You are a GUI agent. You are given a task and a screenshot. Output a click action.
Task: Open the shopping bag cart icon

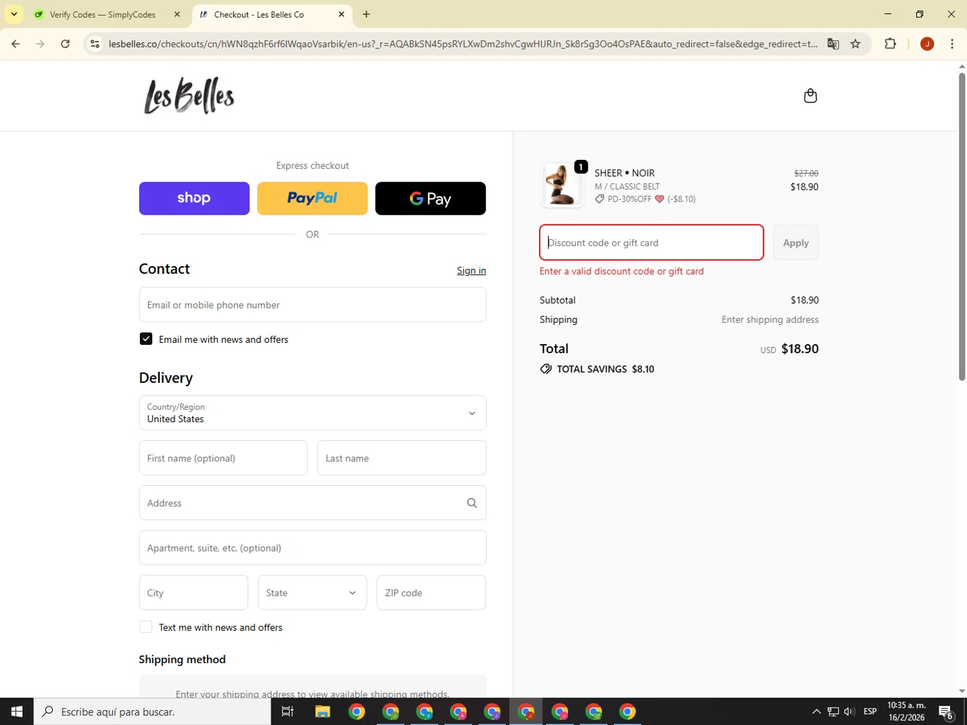click(x=810, y=96)
